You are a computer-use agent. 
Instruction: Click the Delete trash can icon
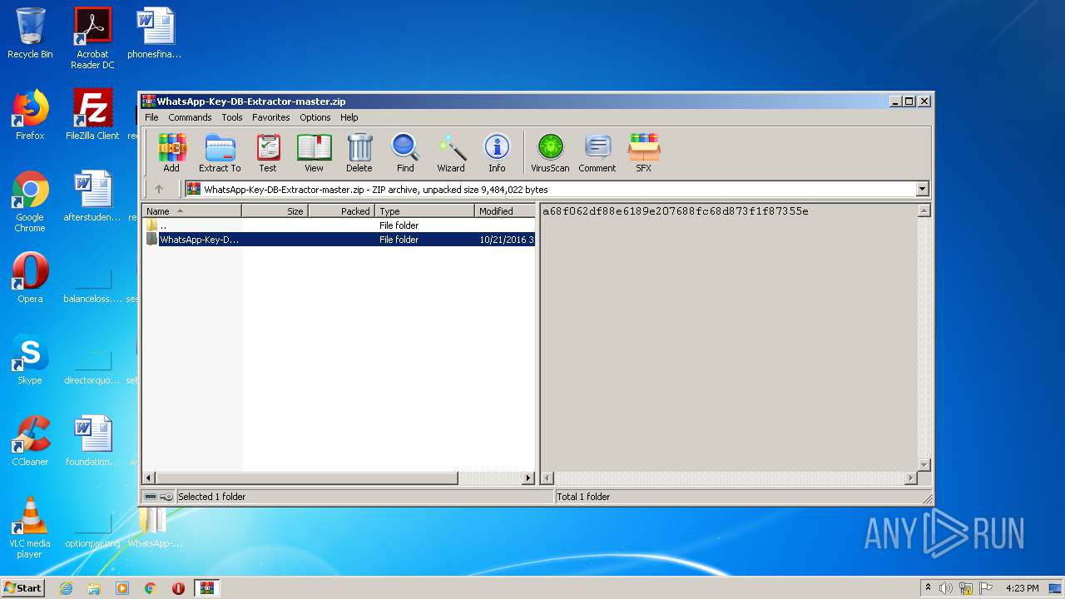359,153
